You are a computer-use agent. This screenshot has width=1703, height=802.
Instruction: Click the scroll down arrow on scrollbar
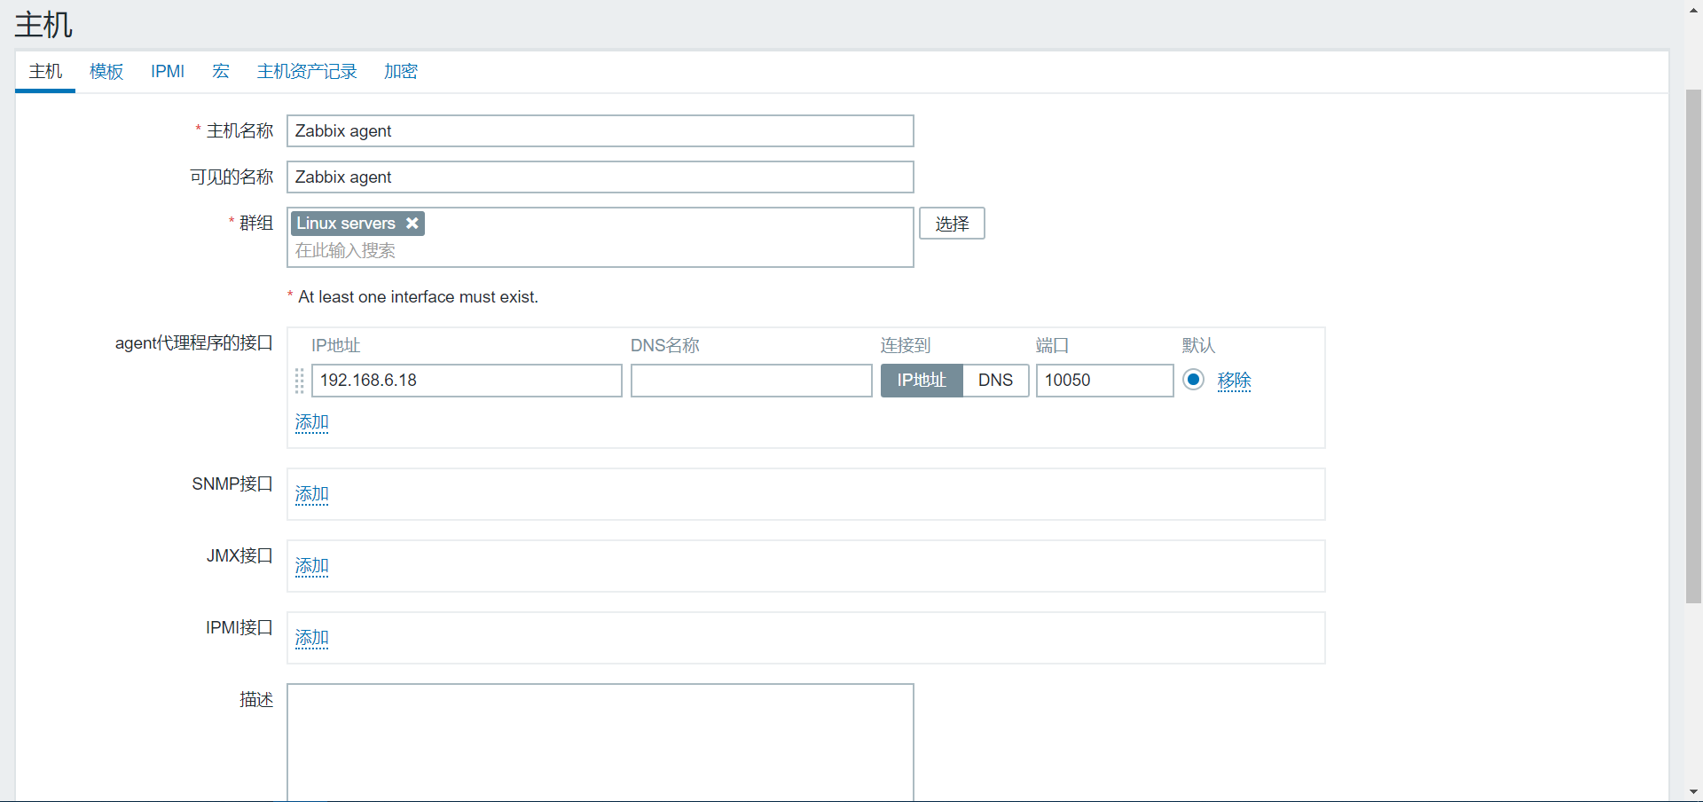tap(1693, 791)
